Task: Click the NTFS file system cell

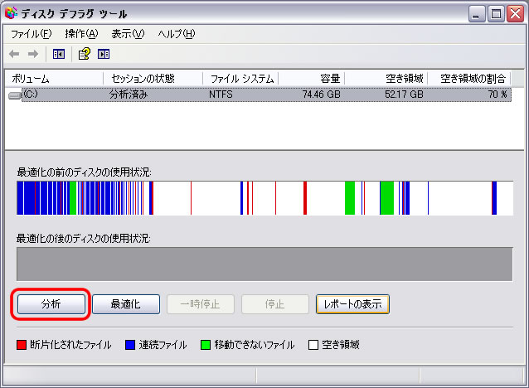Action: [221, 95]
